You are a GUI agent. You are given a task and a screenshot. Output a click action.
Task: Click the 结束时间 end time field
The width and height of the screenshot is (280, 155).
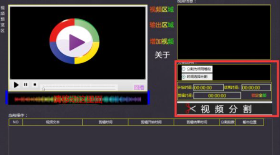coord(256,87)
